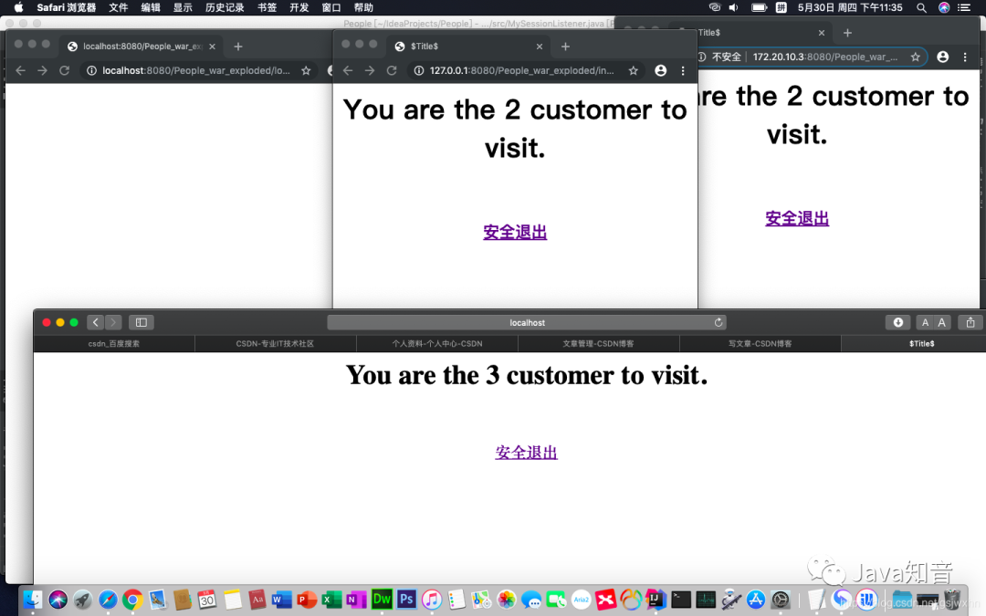Image resolution: width=986 pixels, height=616 pixels.
Task: Open the App Store from the Dock
Action: tap(755, 599)
